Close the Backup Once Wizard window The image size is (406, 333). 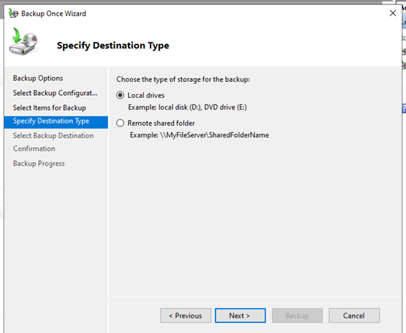[x=392, y=13]
